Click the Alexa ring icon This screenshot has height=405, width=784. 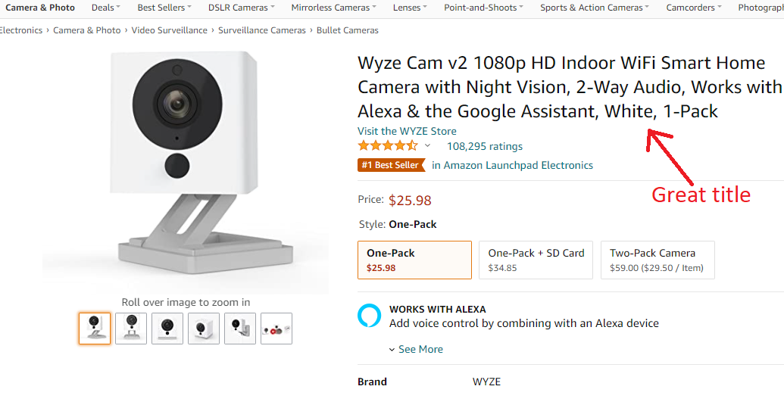(x=370, y=316)
